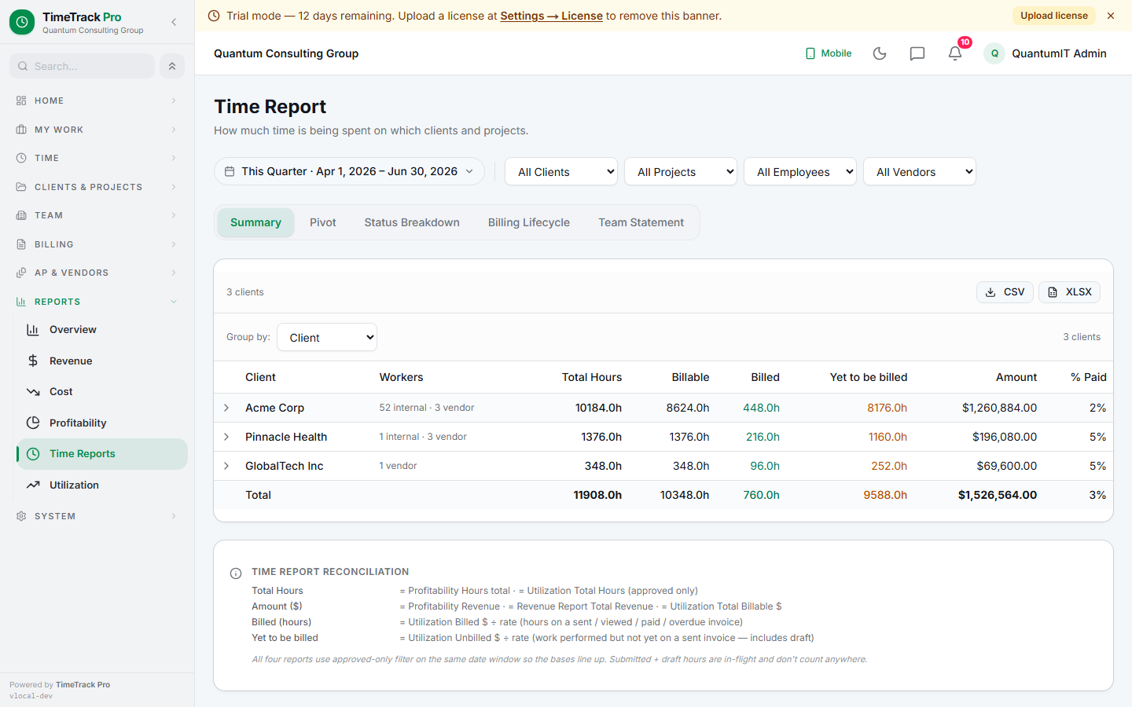The height and width of the screenshot is (707, 1132).
Task: Follow the Settings → License link
Action: point(552,16)
